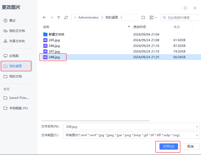This screenshot has height=155, width=201.
Task: Click the sort arrow in the name column
Action: pyautogui.click(x=129, y=27)
